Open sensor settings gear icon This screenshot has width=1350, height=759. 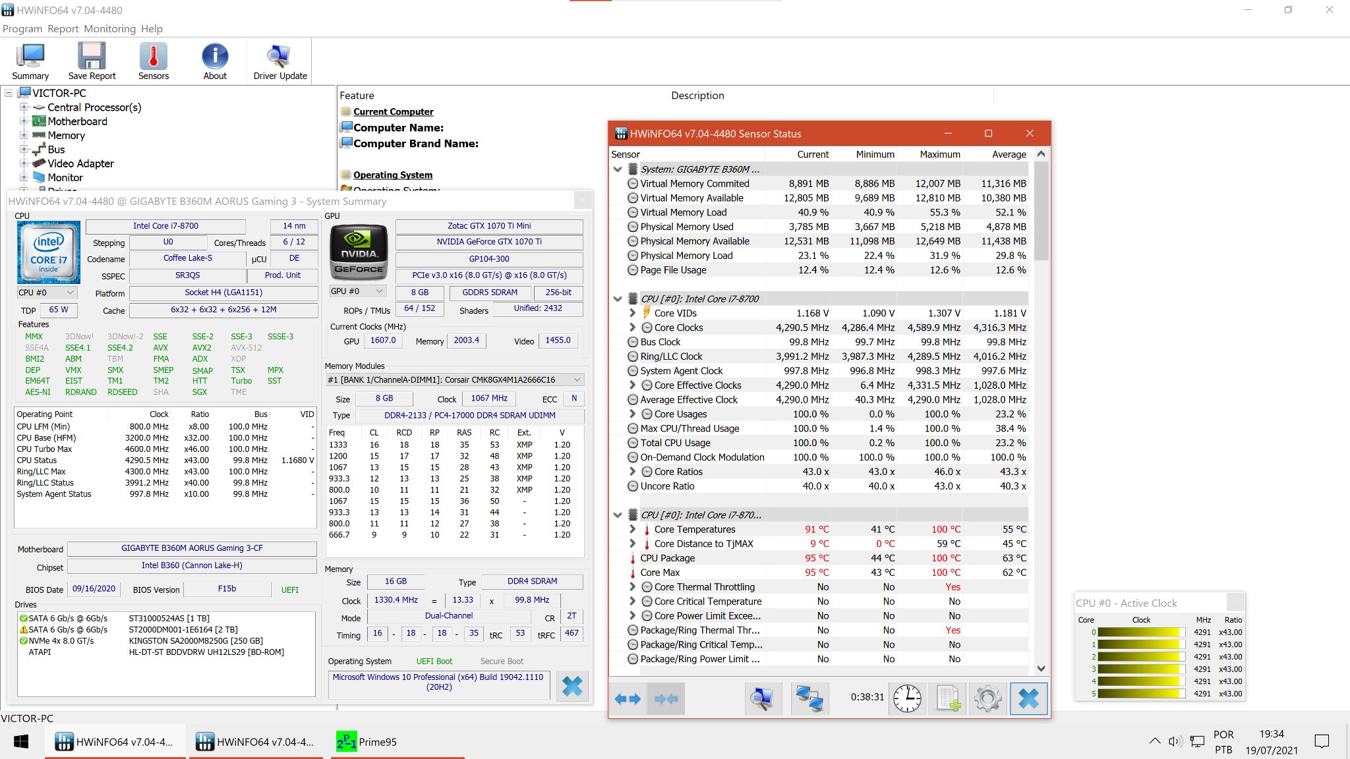click(987, 698)
